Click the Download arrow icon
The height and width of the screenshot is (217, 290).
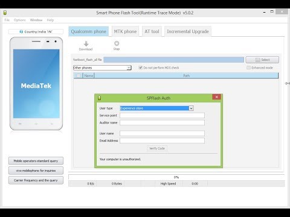point(86,43)
